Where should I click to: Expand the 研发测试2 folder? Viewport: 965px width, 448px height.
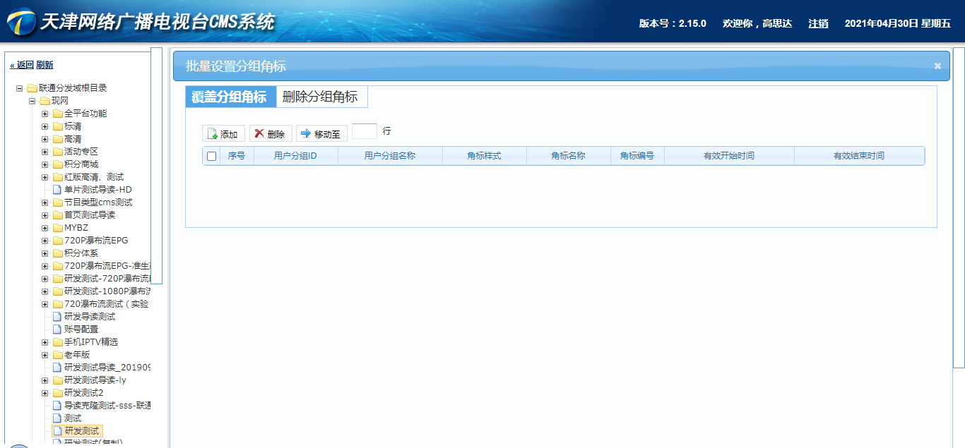45,393
